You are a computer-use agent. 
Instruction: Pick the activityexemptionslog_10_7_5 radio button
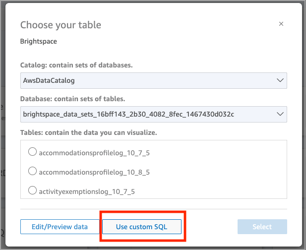[x=33, y=190]
